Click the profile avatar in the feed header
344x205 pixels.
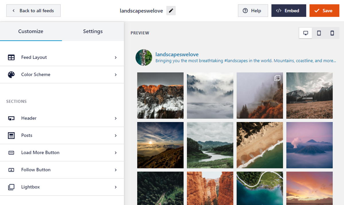point(144,57)
